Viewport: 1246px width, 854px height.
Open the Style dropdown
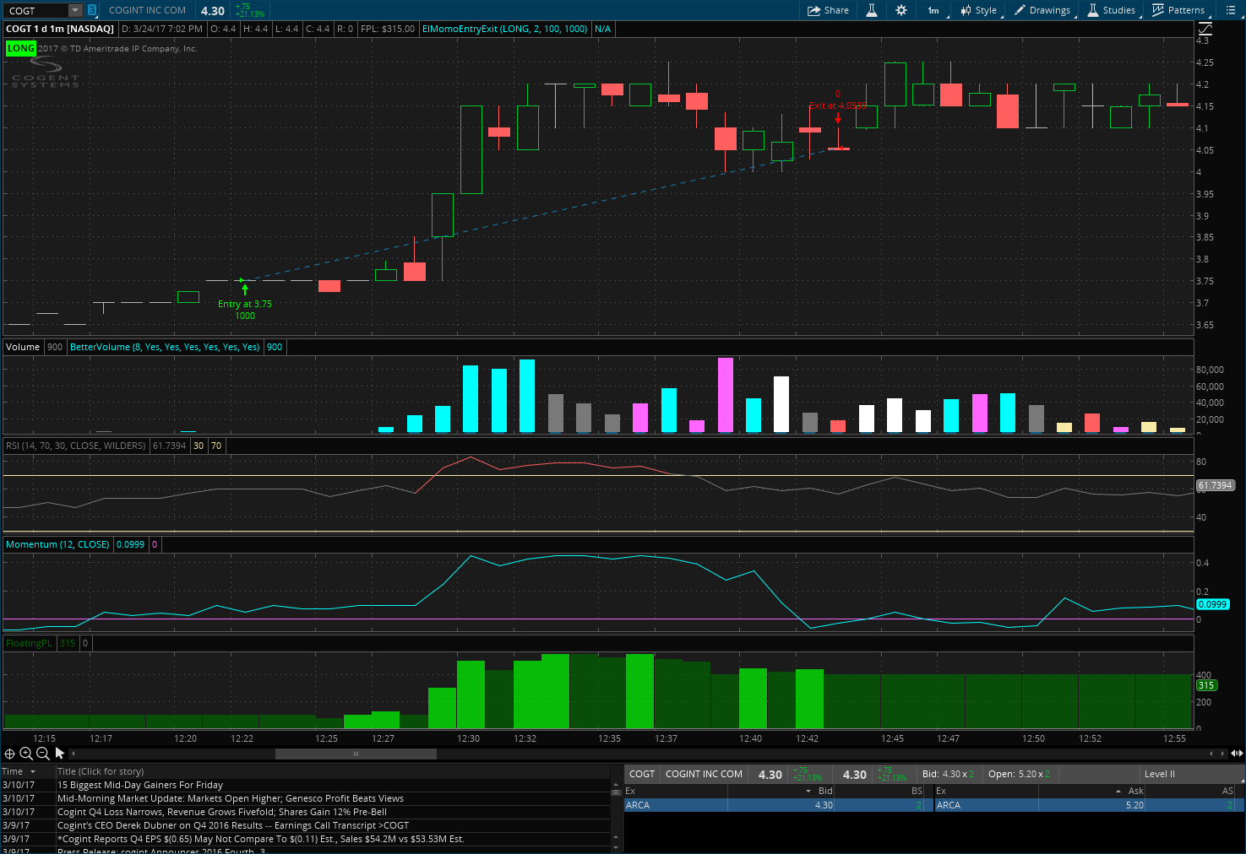point(979,10)
